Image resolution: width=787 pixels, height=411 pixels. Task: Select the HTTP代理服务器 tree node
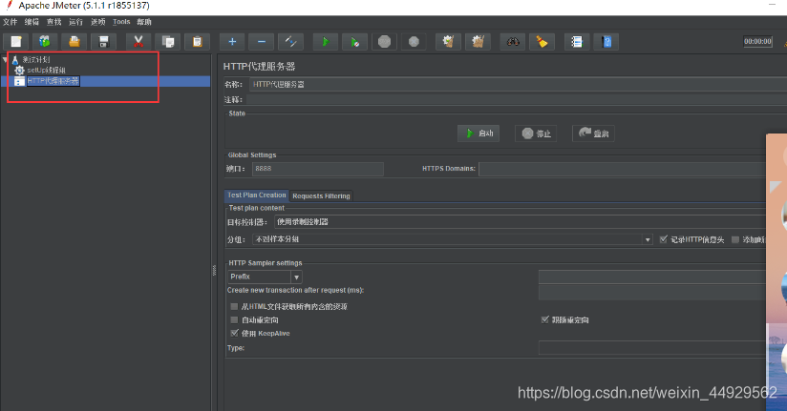tap(53, 81)
